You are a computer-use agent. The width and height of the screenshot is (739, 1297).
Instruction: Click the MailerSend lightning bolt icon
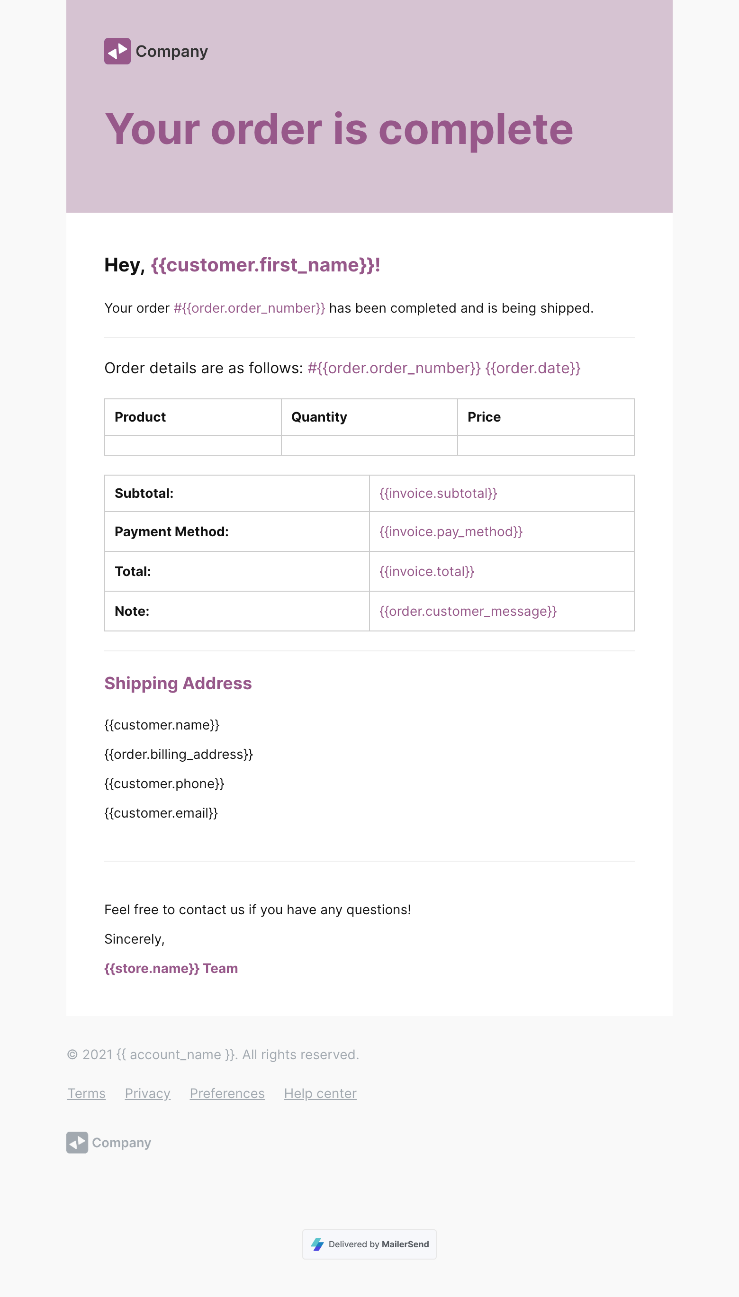(317, 1244)
